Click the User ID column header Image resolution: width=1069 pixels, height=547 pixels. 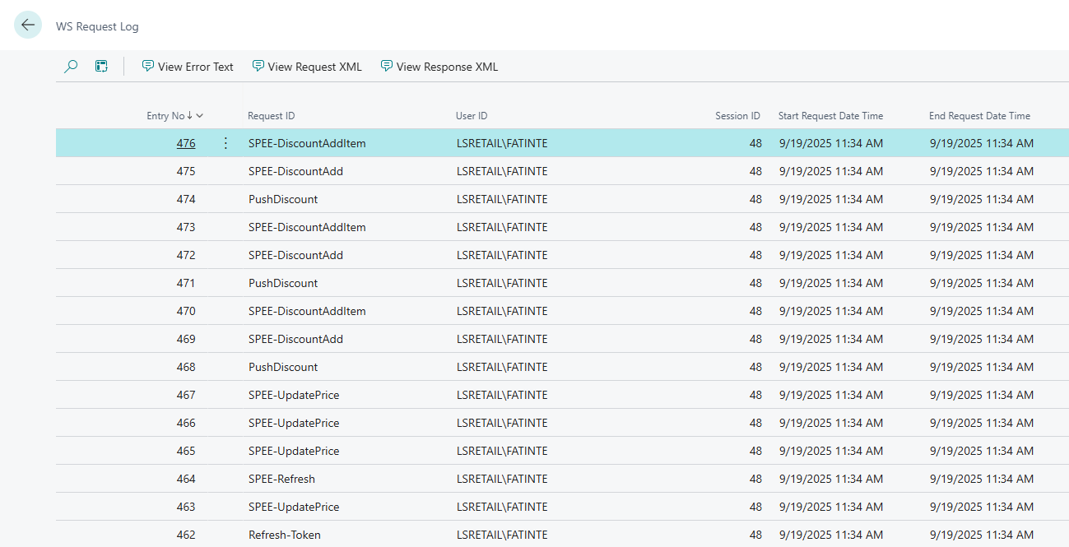[472, 116]
